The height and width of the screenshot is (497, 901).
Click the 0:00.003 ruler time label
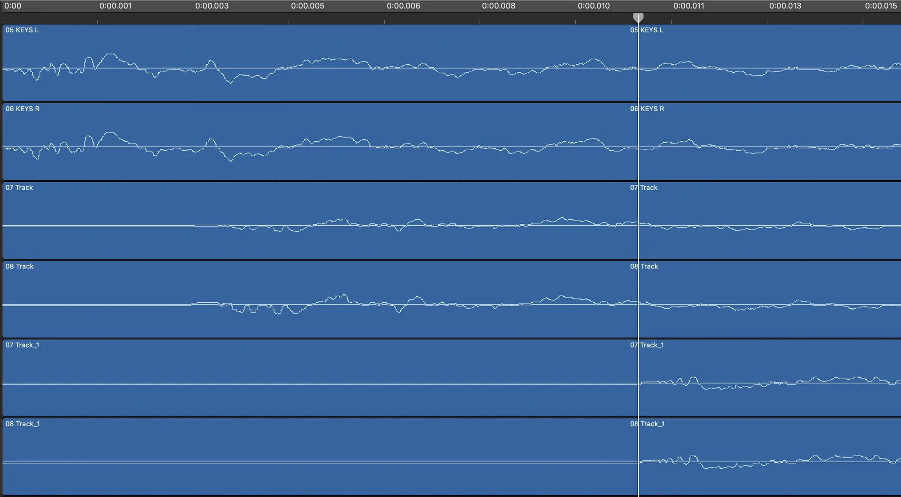212,6
